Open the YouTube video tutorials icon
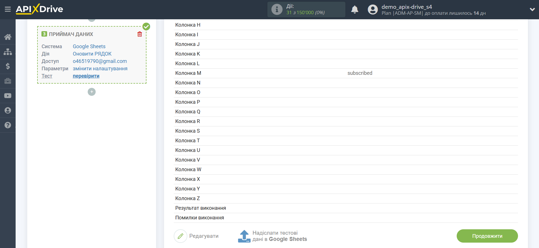 coord(8,96)
